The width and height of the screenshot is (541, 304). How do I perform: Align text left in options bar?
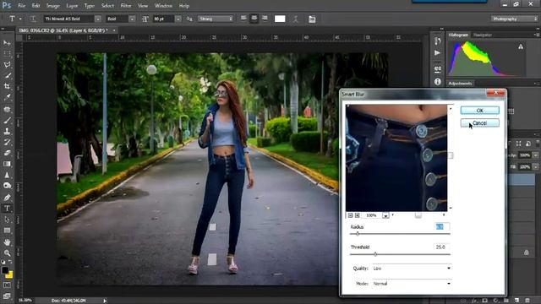243,19
